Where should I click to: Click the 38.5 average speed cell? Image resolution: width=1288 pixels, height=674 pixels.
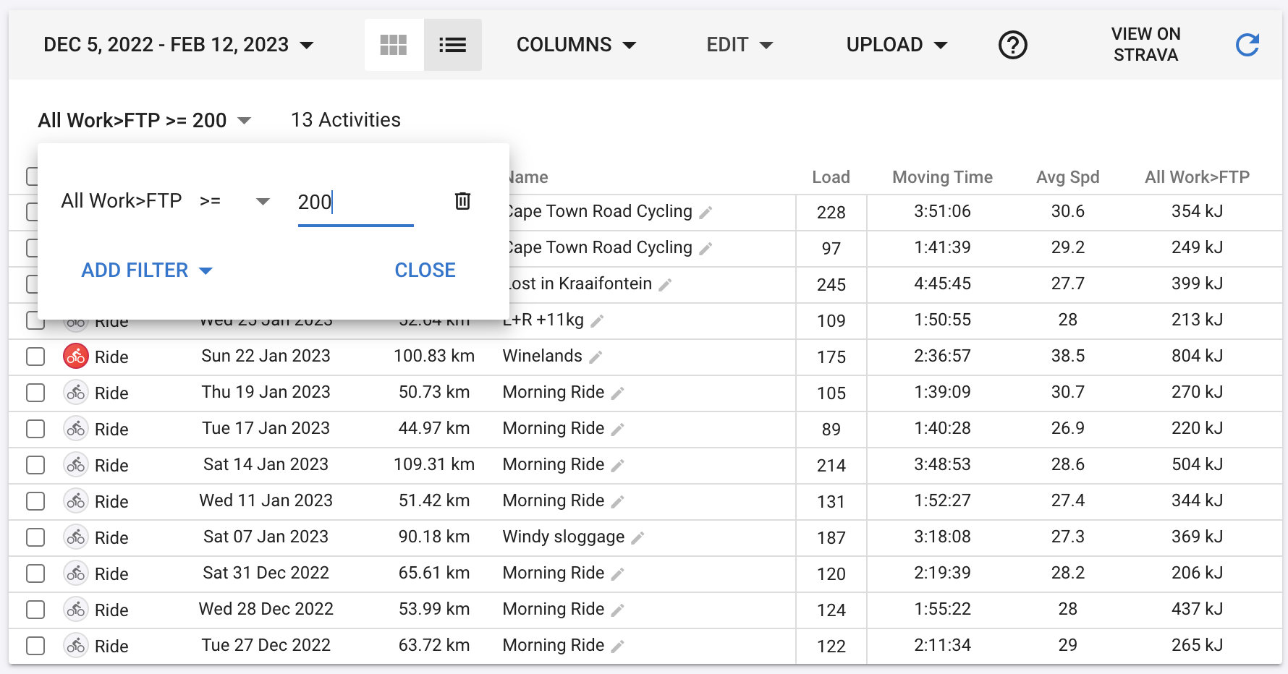click(x=1067, y=356)
